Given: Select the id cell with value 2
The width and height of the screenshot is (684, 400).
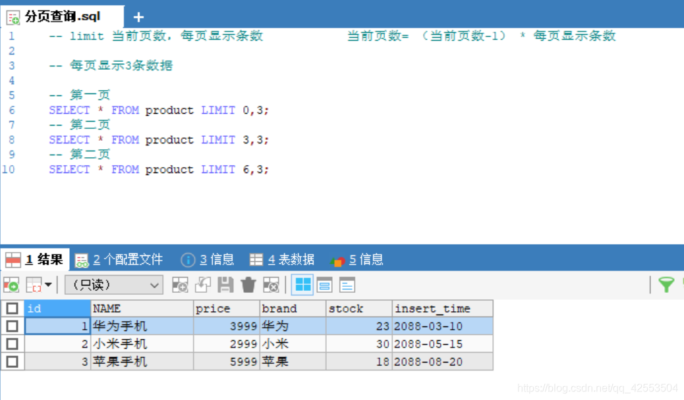Looking at the screenshot, I should point(57,344).
